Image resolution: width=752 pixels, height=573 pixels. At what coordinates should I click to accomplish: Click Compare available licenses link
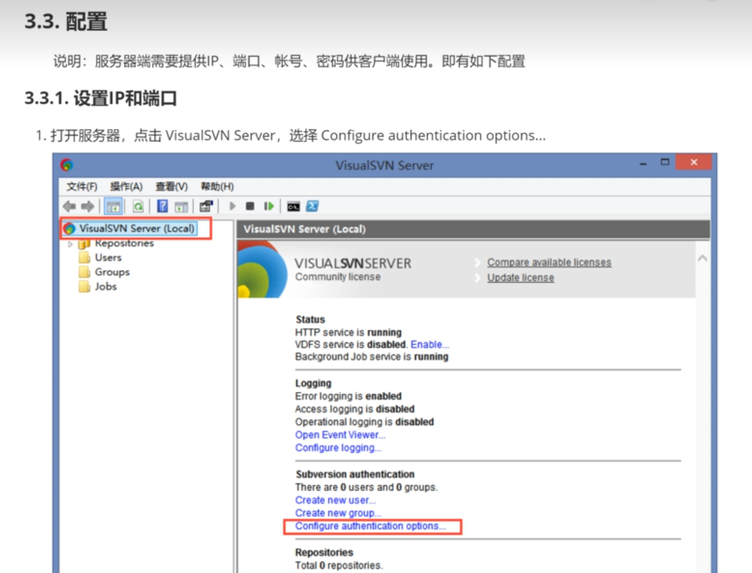click(549, 262)
